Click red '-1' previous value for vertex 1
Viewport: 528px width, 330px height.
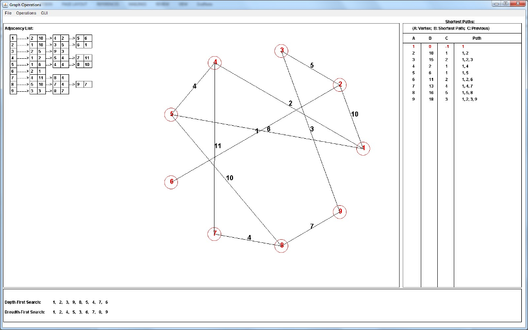tap(447, 47)
